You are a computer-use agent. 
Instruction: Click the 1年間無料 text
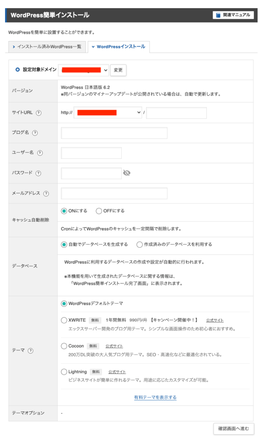[x=116, y=320]
